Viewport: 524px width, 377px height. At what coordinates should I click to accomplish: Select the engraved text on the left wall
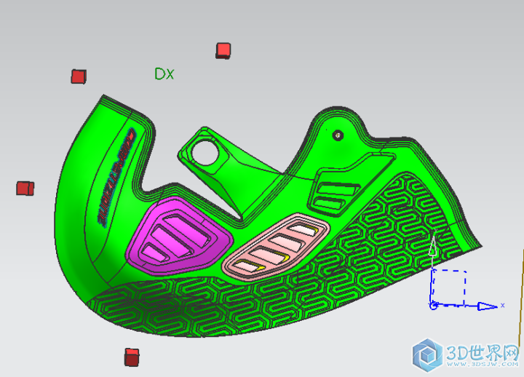(x=116, y=177)
